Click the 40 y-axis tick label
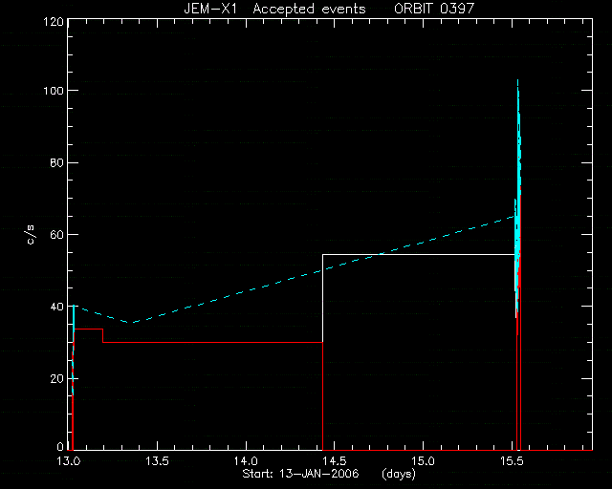Image resolution: width=612 pixels, height=489 pixels. point(56,307)
